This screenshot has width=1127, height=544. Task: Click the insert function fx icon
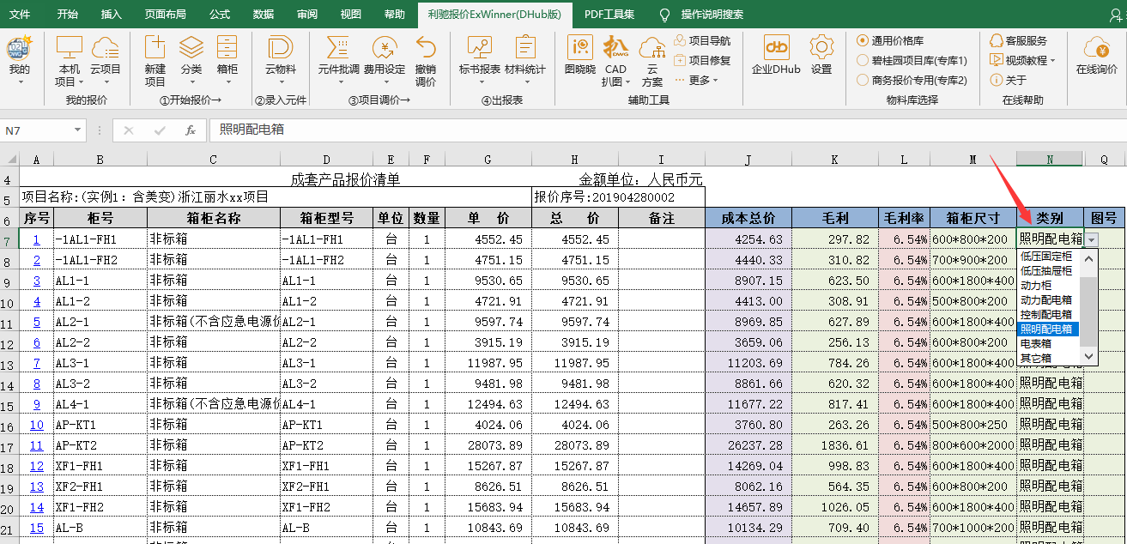click(191, 130)
